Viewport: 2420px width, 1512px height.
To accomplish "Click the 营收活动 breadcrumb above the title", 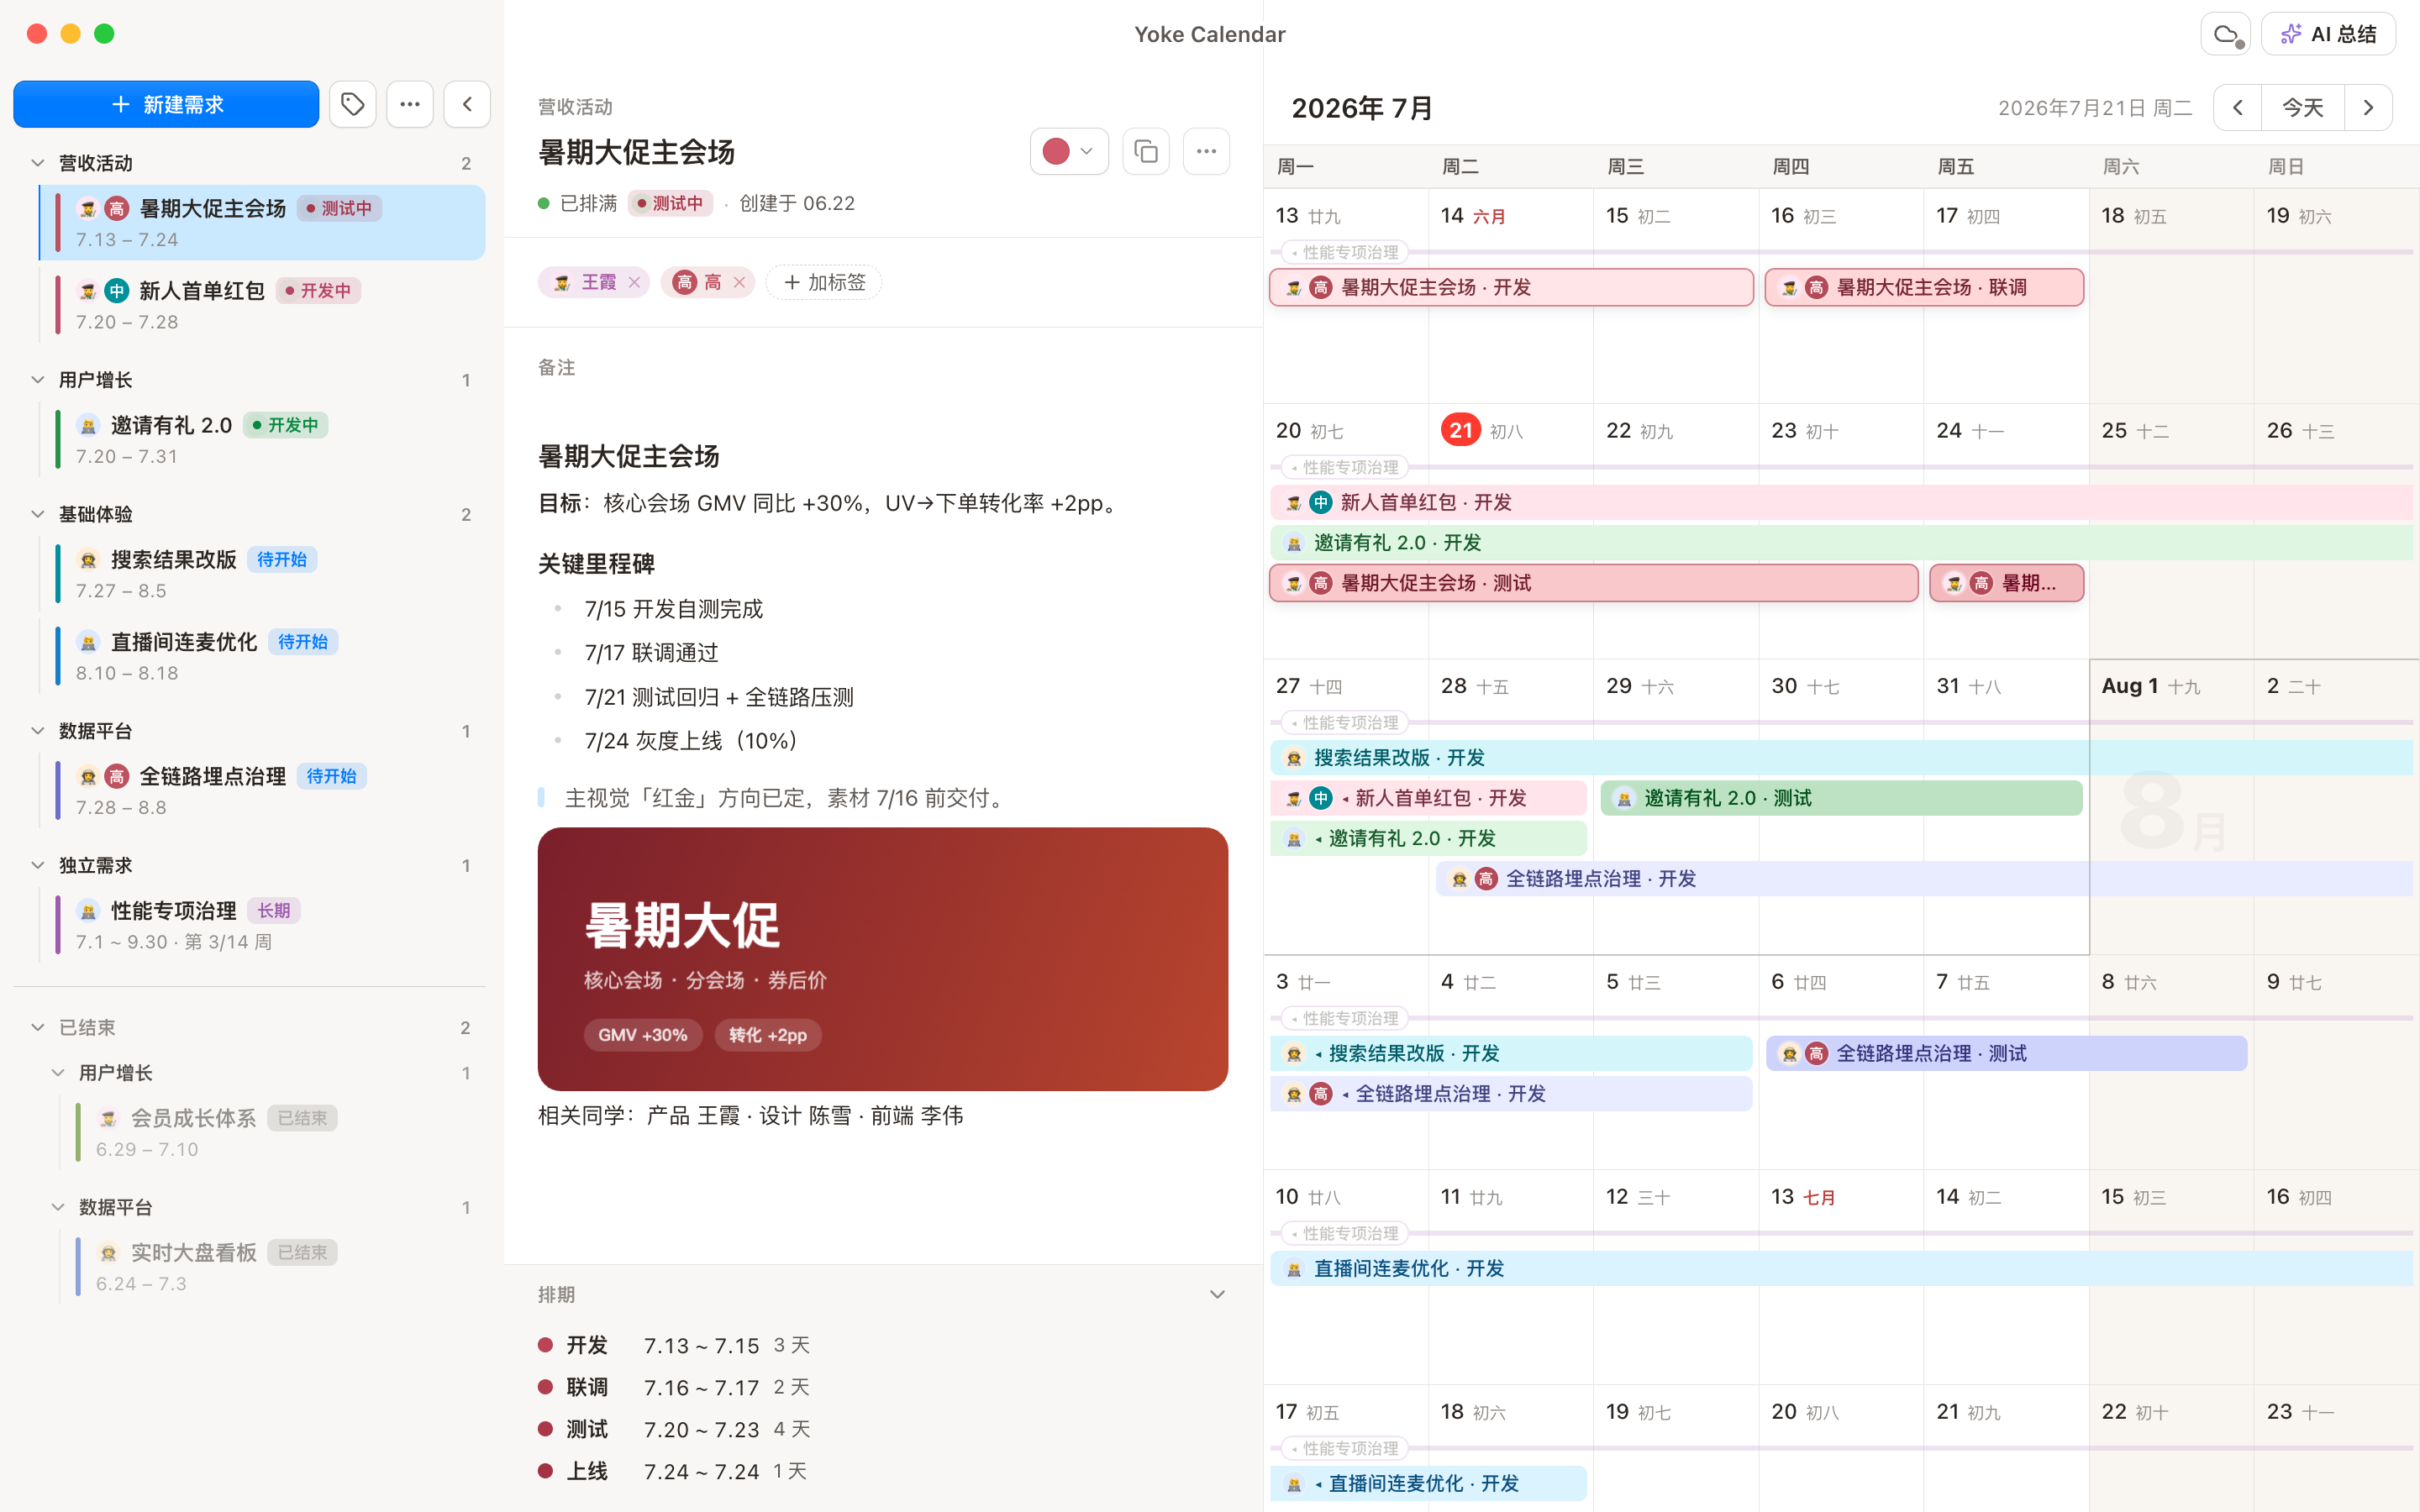I will click(x=575, y=106).
